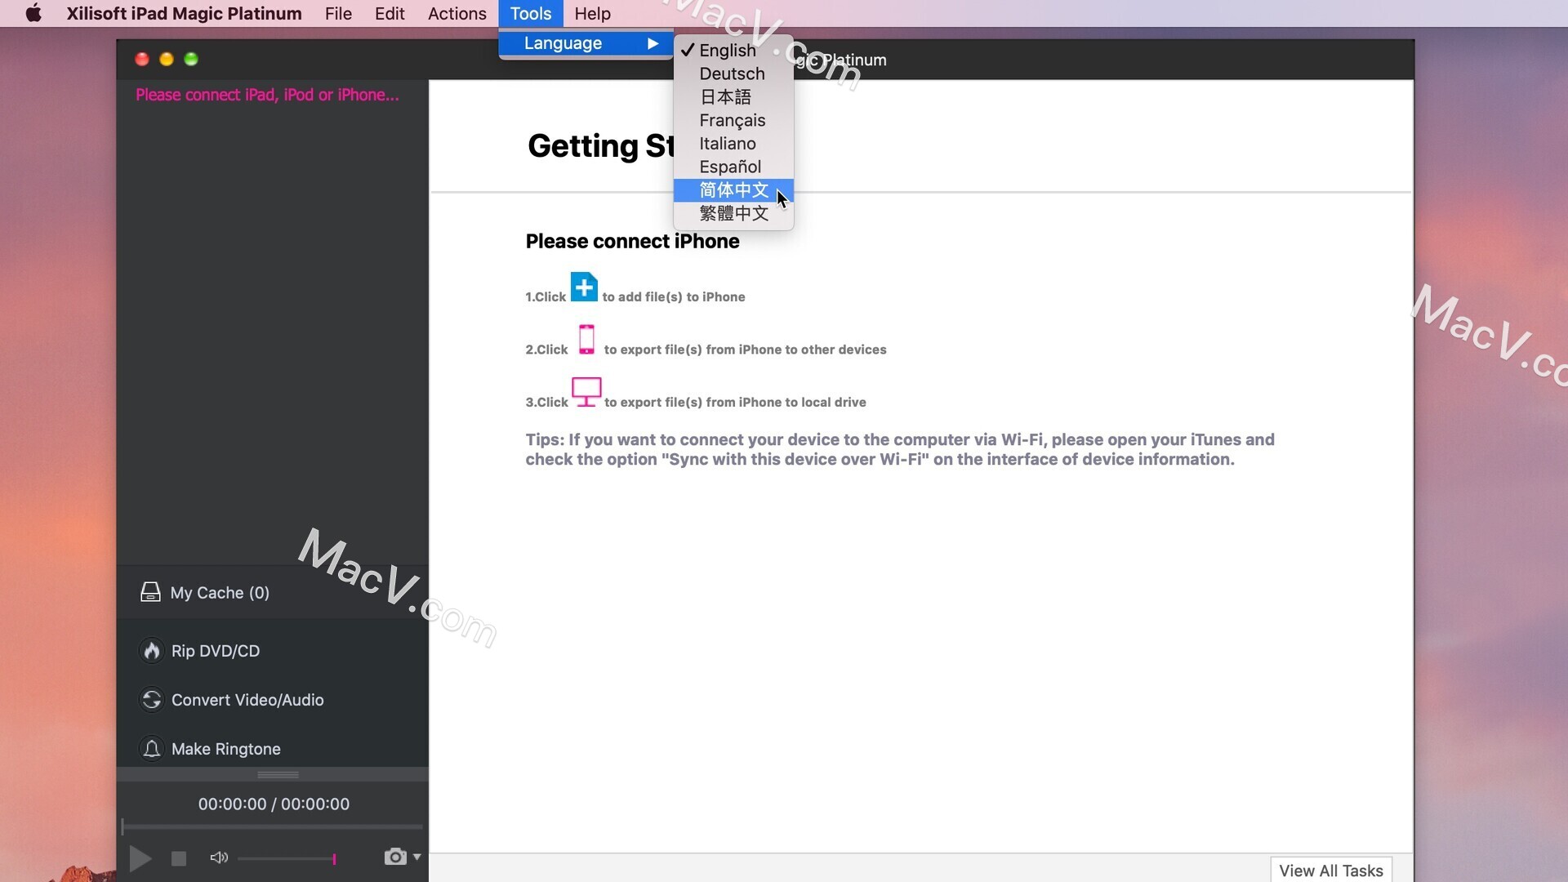1568x882 pixels.
Task: Click the add files blue plus icon
Action: [584, 287]
